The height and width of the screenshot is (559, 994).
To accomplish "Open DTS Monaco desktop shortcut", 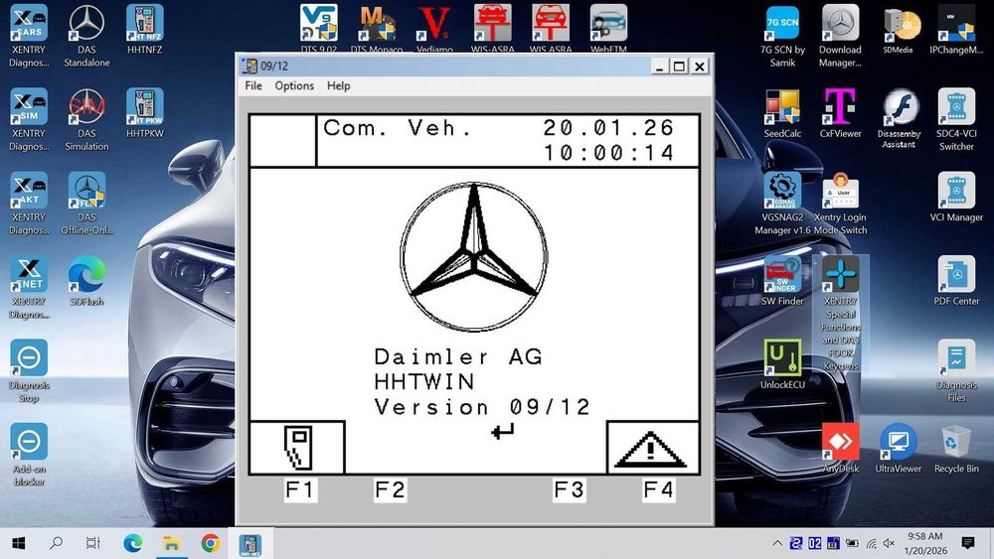I will point(377,28).
